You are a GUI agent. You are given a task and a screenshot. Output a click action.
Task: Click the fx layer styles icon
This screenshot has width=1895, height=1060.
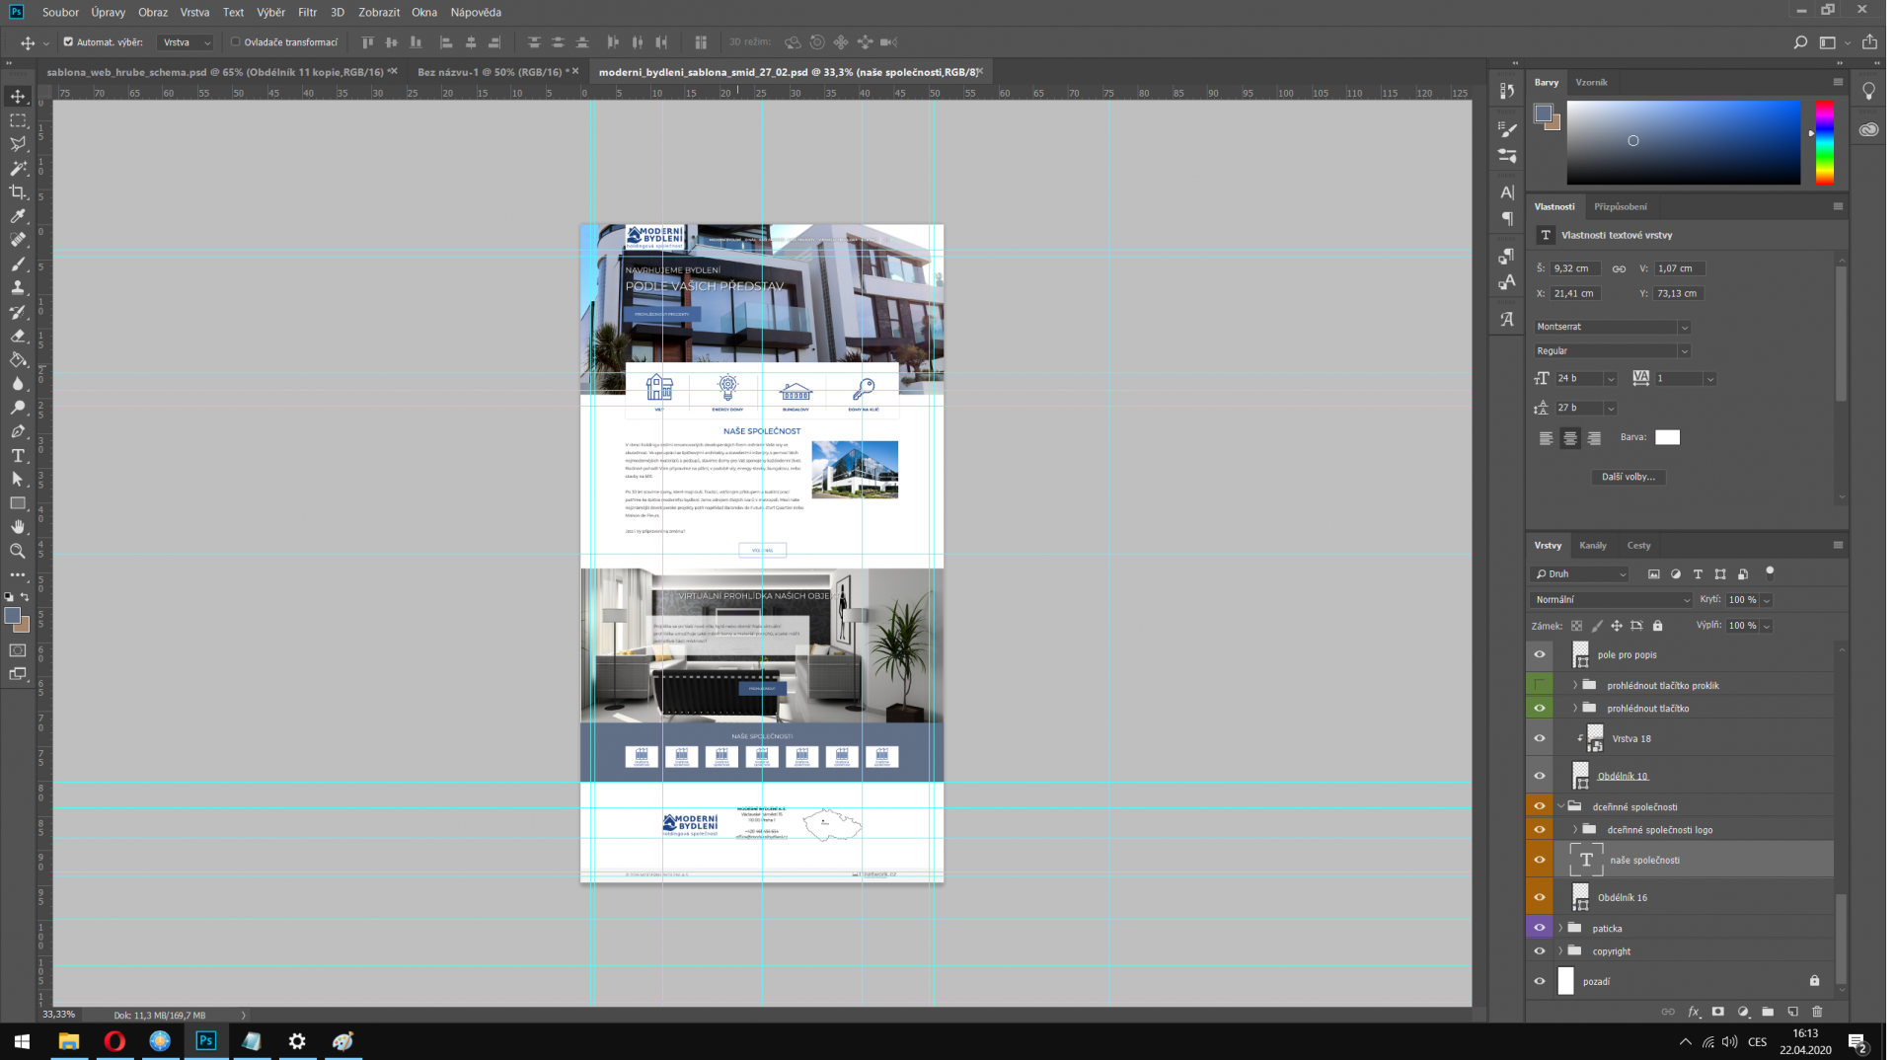pos(1694,1012)
